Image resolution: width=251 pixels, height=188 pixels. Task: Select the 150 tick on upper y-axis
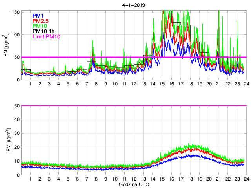[15, 12]
